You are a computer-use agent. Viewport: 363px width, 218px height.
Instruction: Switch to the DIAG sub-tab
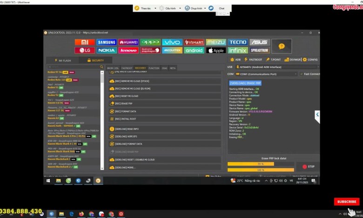point(165,68)
